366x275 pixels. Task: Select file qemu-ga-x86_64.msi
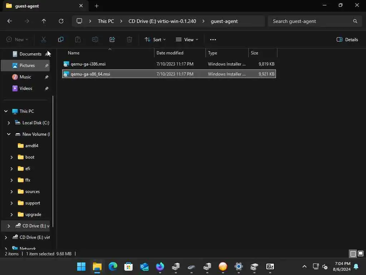tap(169, 74)
